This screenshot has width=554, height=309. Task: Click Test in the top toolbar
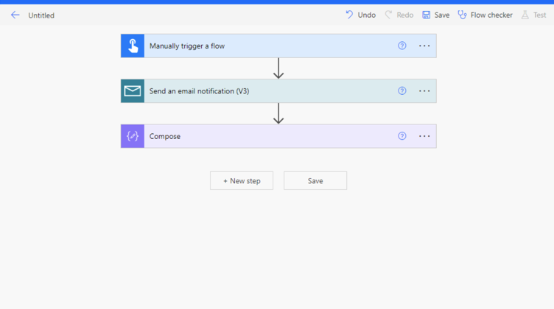(x=534, y=15)
